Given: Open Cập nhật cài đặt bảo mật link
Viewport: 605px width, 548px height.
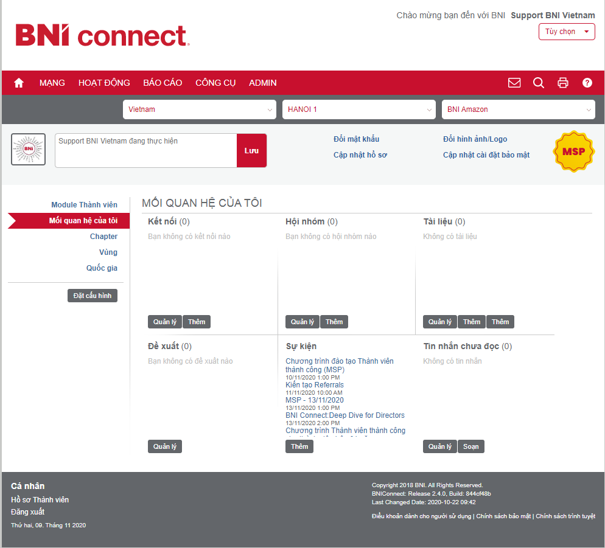Looking at the screenshot, I should [x=486, y=155].
